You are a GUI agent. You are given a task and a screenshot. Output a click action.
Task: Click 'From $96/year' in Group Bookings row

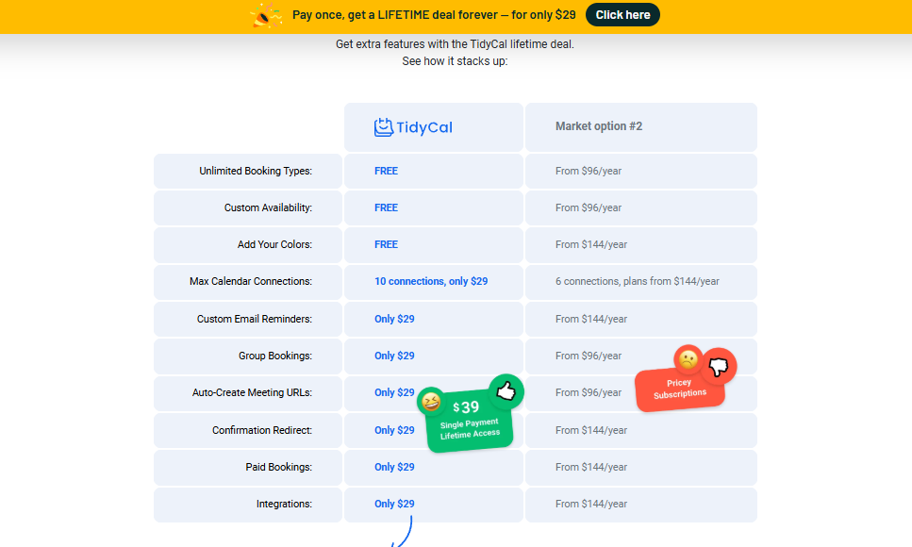click(588, 356)
